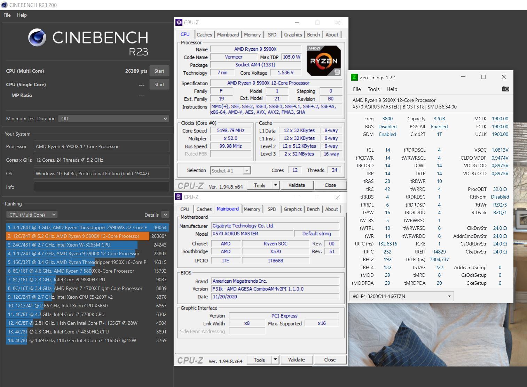Select the 4.7 GHz Ryzen 9 5900X ranking row
The image size is (527, 387).
coord(87,253)
